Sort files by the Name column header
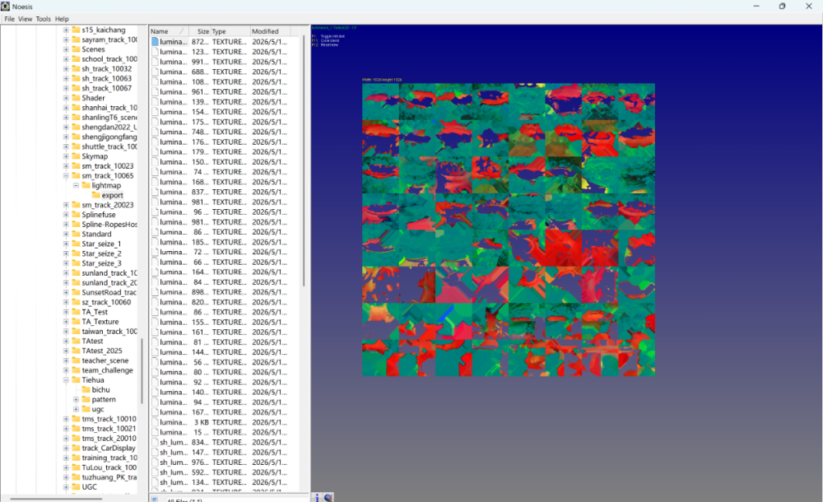Image resolution: width=823 pixels, height=502 pixels. (168, 31)
